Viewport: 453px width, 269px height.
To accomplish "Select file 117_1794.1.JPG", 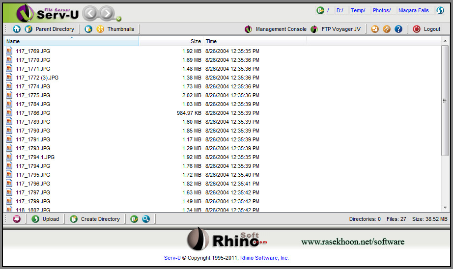I will tap(35, 157).
